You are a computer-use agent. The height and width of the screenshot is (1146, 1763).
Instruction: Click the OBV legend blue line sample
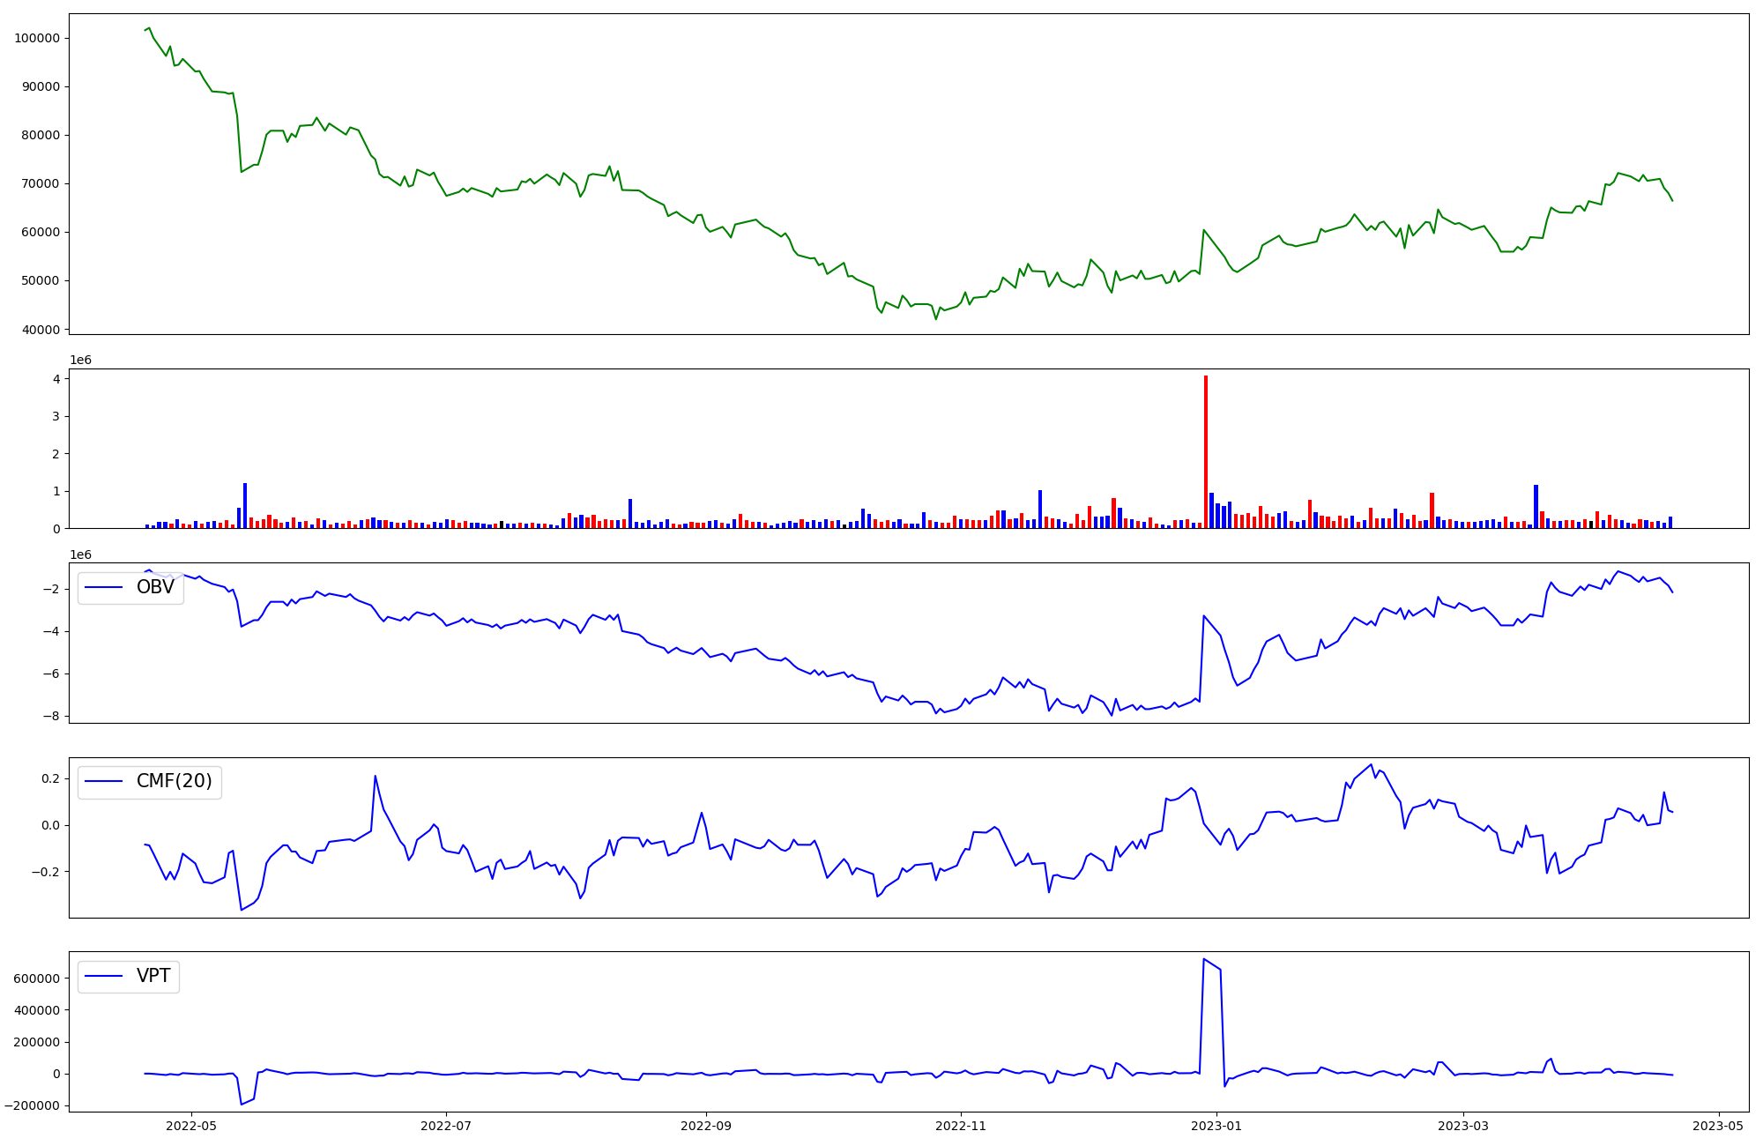(x=105, y=587)
